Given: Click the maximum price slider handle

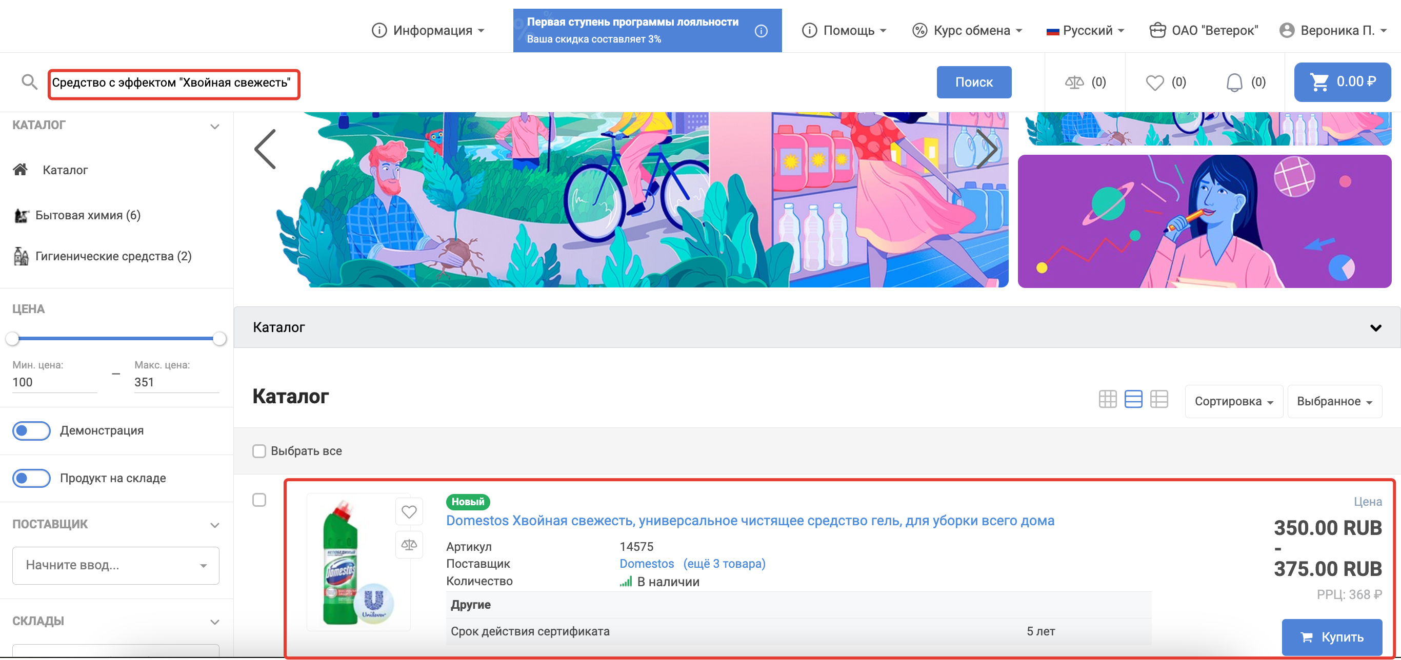Looking at the screenshot, I should 219,338.
